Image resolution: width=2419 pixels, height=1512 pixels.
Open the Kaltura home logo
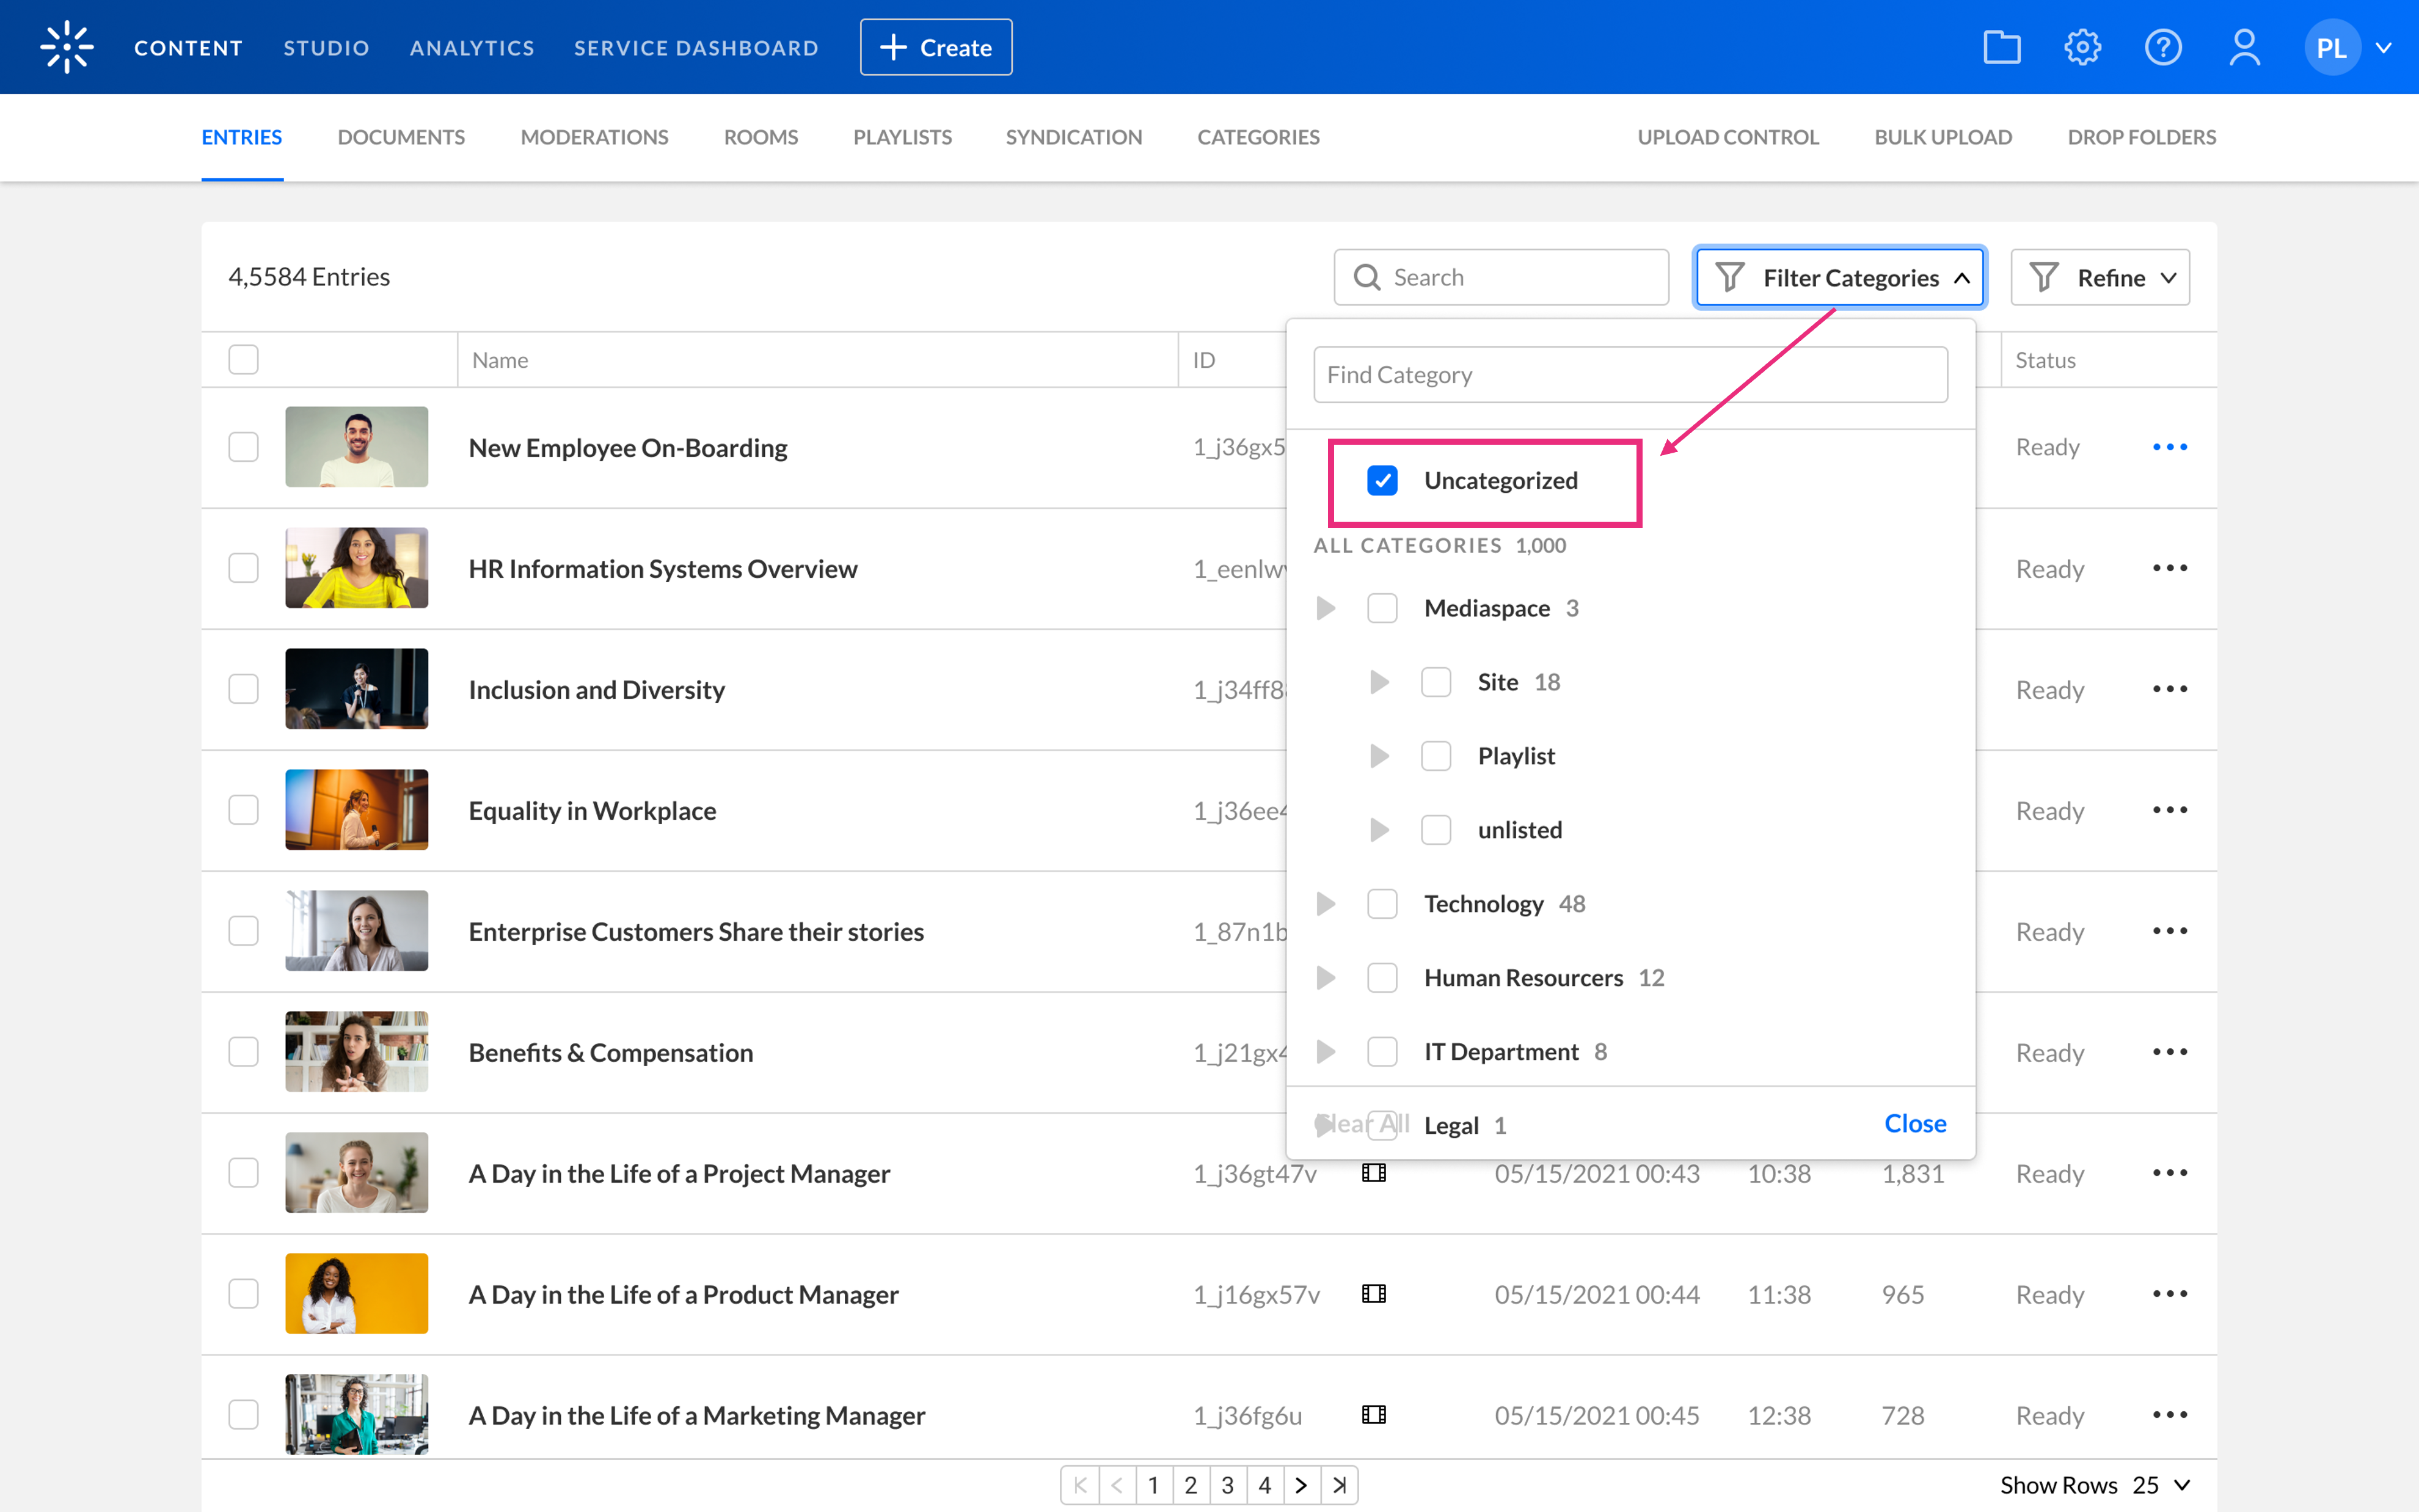(x=66, y=46)
